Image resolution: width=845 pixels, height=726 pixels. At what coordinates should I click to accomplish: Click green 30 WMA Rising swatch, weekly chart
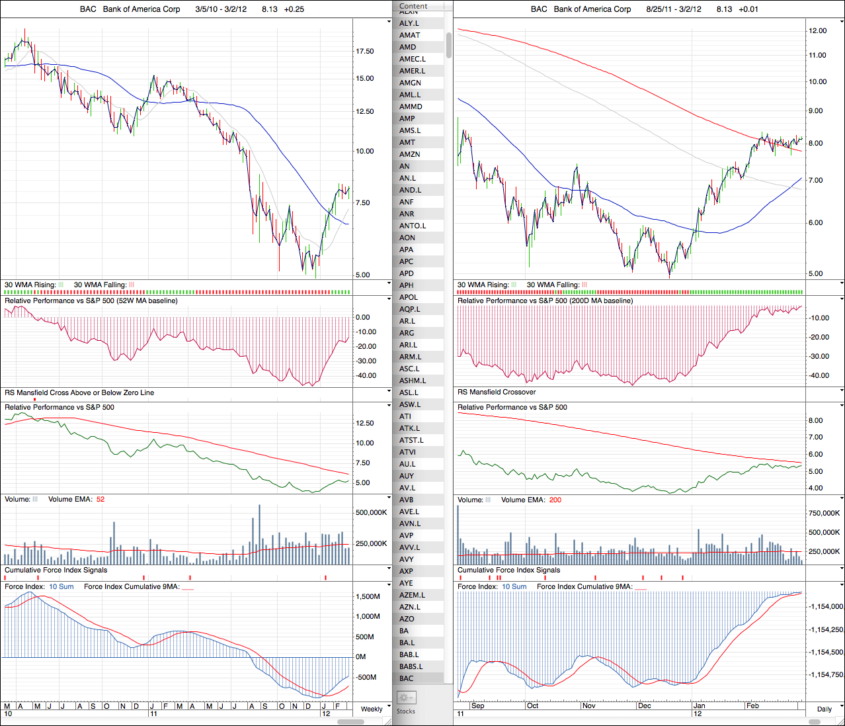(x=61, y=285)
